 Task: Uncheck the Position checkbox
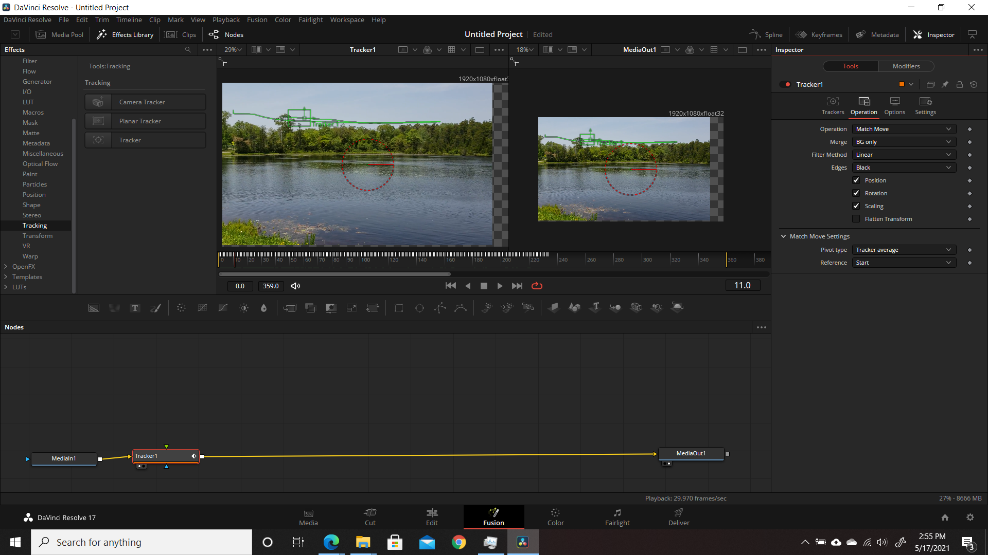pyautogui.click(x=856, y=180)
